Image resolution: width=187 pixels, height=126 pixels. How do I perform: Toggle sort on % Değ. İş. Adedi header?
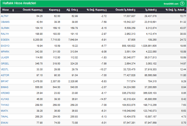pyautogui.click(x=175, y=10)
